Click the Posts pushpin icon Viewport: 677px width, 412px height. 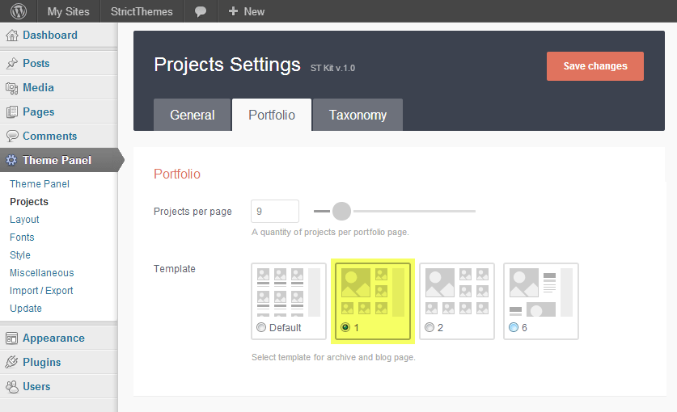pyautogui.click(x=12, y=64)
